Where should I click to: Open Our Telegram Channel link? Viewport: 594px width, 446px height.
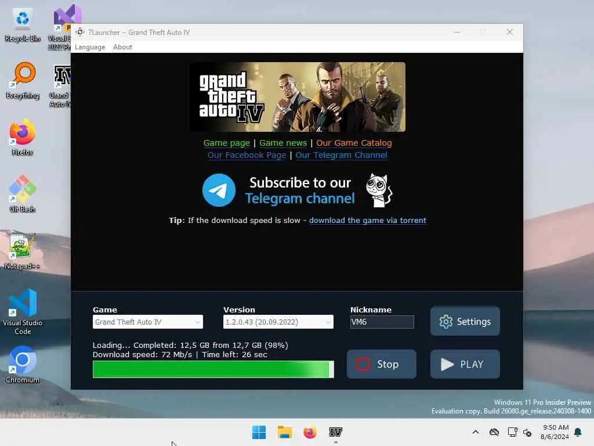[341, 155]
